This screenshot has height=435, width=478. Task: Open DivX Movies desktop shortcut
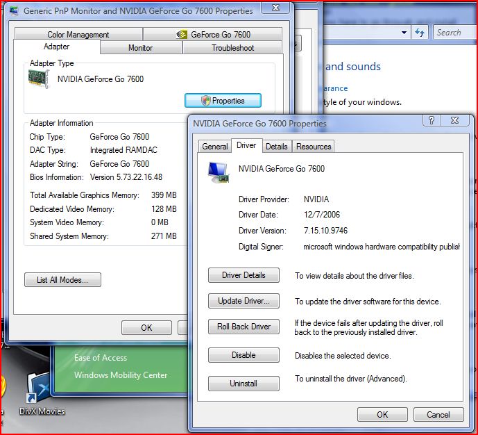tap(42, 394)
